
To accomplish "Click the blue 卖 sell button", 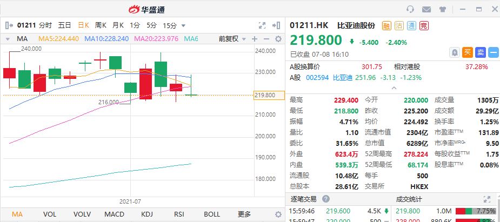I will [481, 52].
